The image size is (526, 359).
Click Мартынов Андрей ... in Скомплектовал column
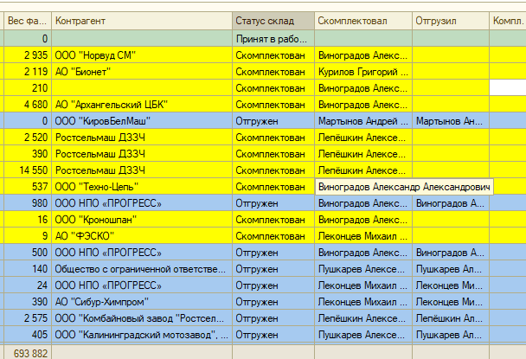click(x=363, y=121)
